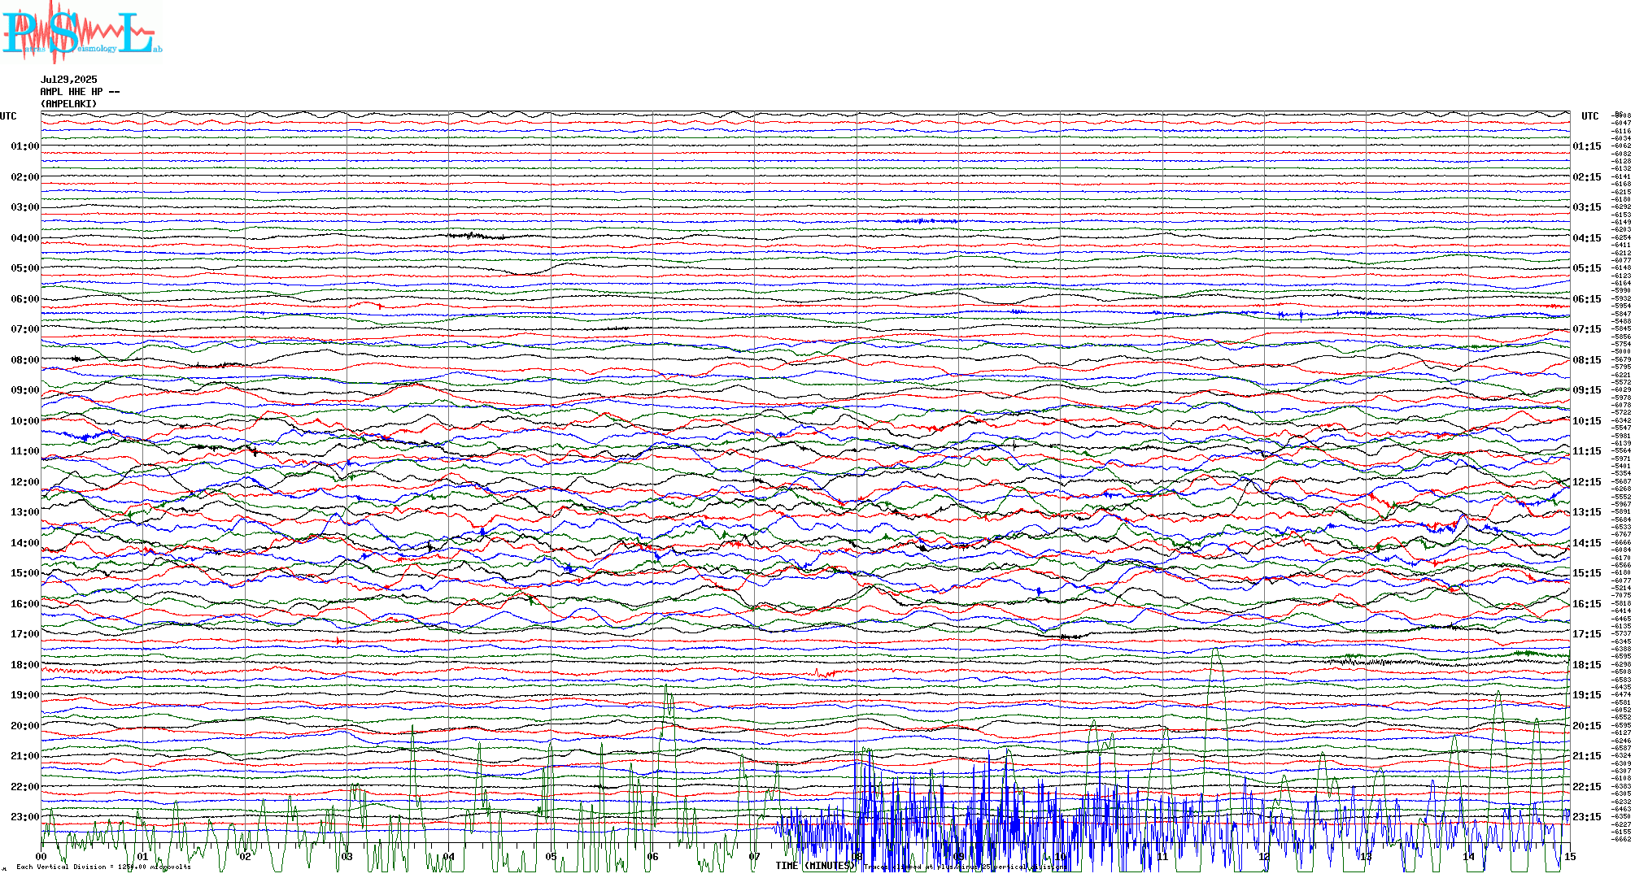Click the 19:00 hour label
1635x878 pixels.
pos(25,695)
